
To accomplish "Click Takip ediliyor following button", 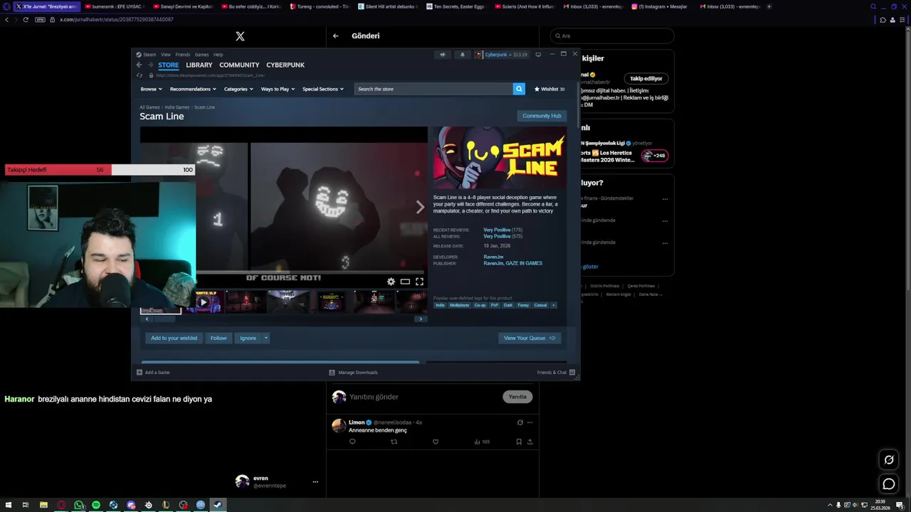I will (646, 78).
